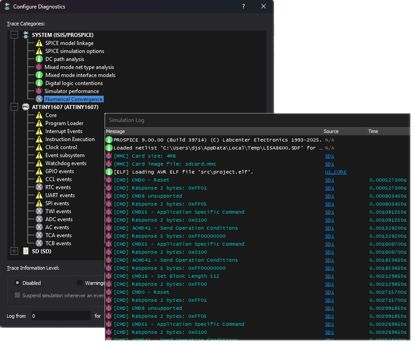This screenshot has width=414, height=344.
Task: Click the chip icon next to ATTINY1607
Action: click(x=26, y=107)
